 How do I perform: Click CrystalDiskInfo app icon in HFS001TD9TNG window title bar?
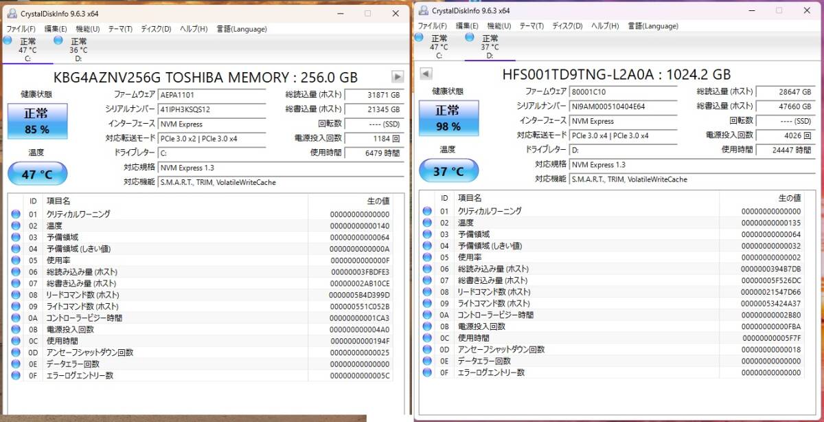click(424, 10)
